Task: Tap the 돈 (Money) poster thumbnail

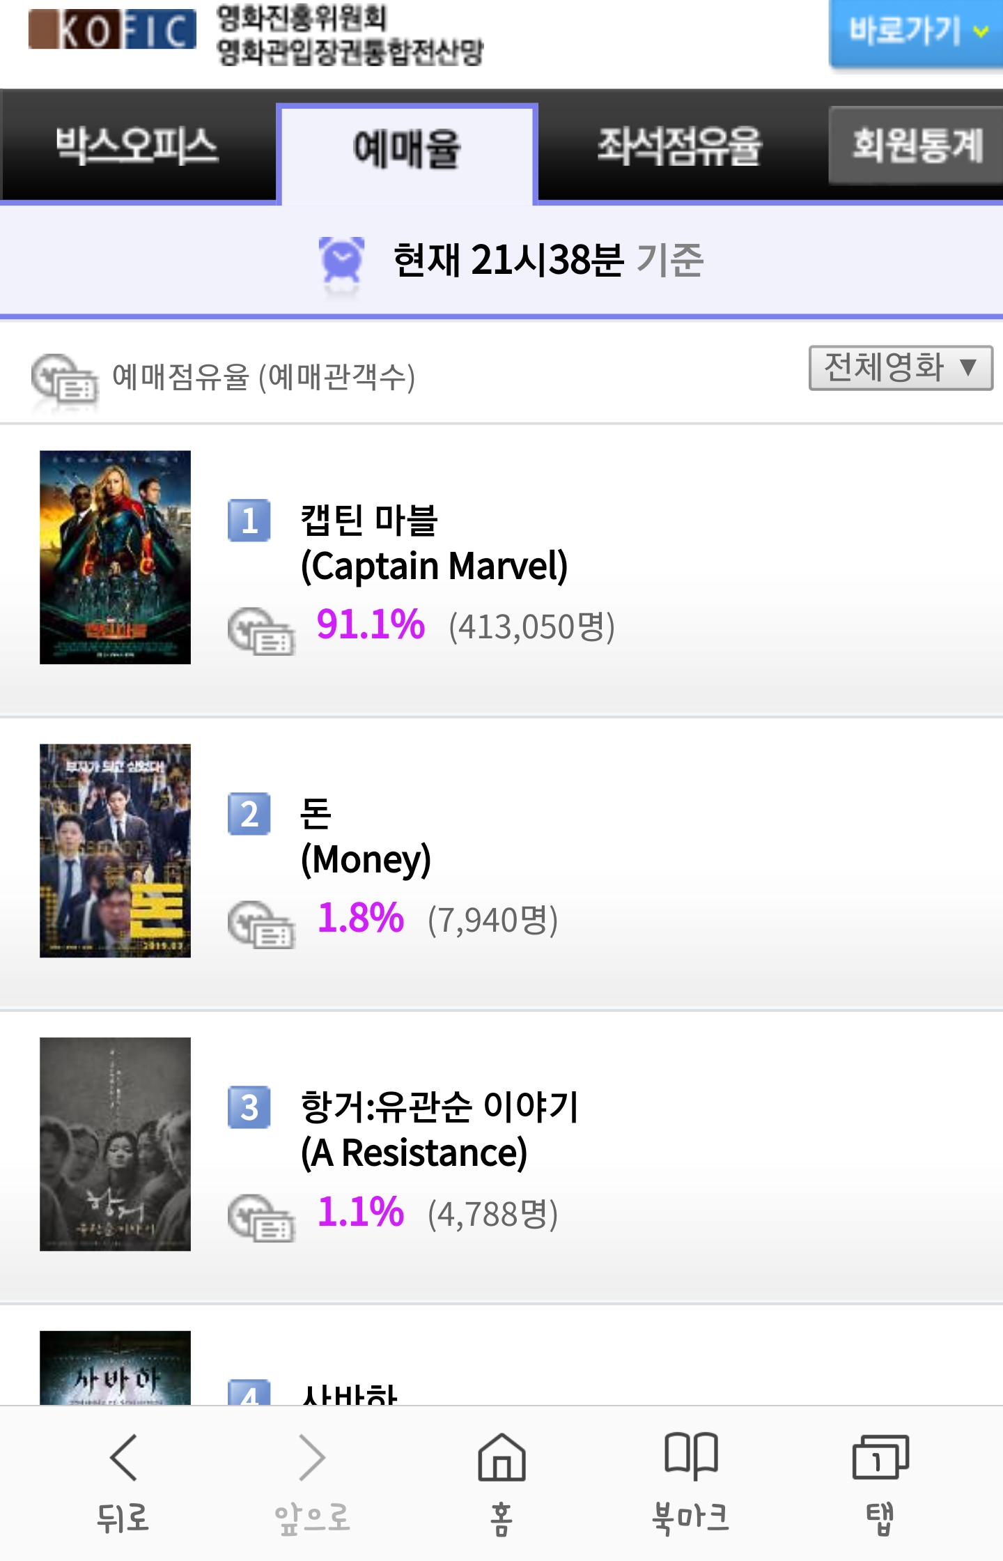Action: tap(115, 850)
